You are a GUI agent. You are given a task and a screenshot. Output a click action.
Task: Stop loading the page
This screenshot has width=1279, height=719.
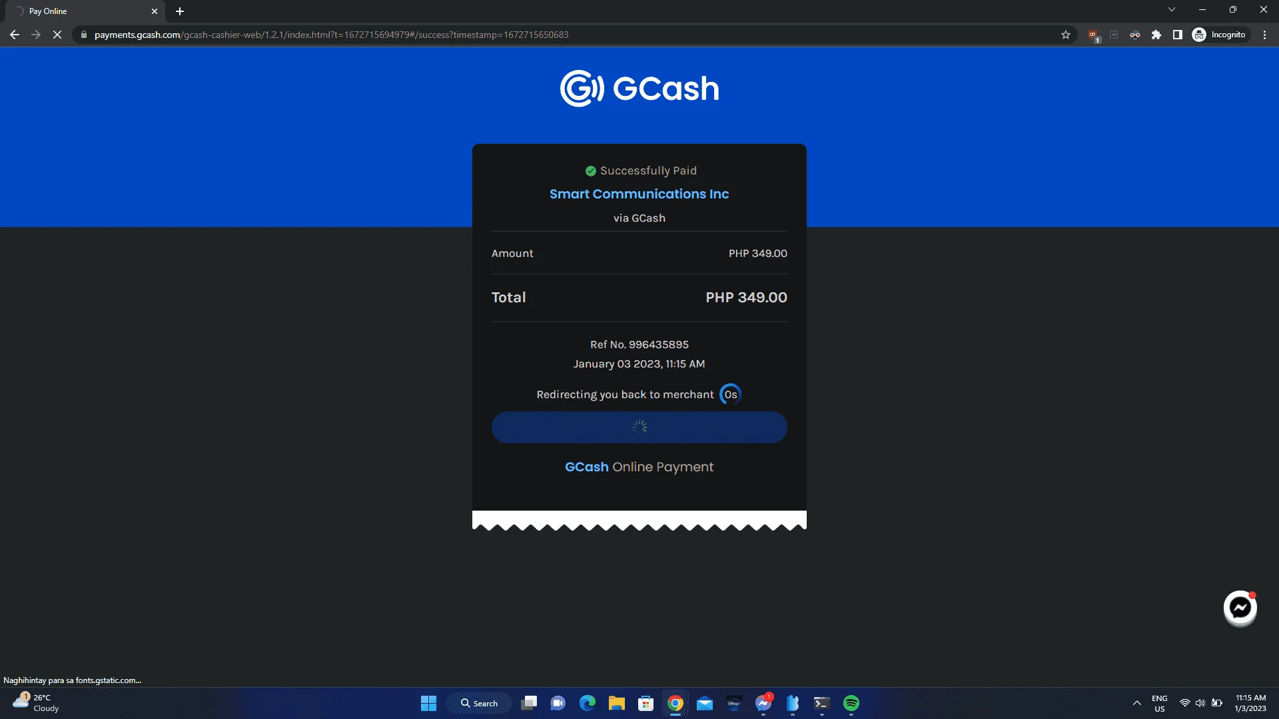click(57, 35)
